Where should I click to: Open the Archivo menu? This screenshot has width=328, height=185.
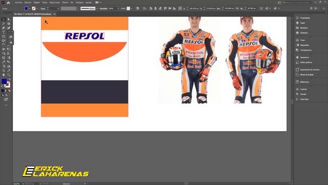coord(18,3)
